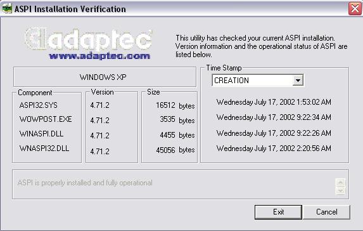Click the CREATION combo box field

pos(258,81)
